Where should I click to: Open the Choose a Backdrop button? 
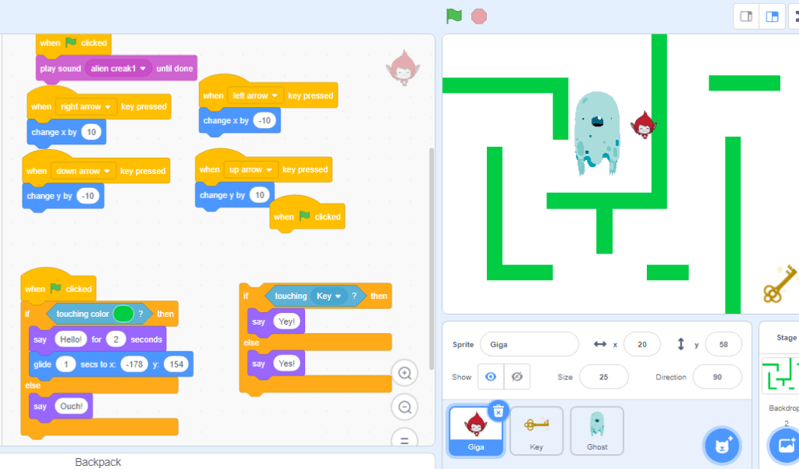(x=783, y=445)
